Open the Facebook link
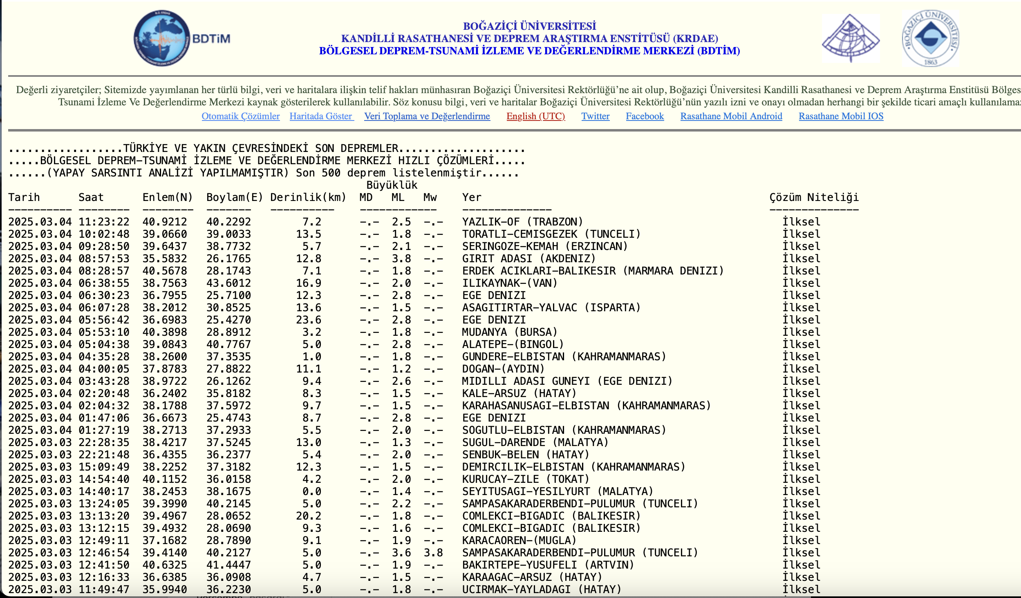 click(645, 116)
